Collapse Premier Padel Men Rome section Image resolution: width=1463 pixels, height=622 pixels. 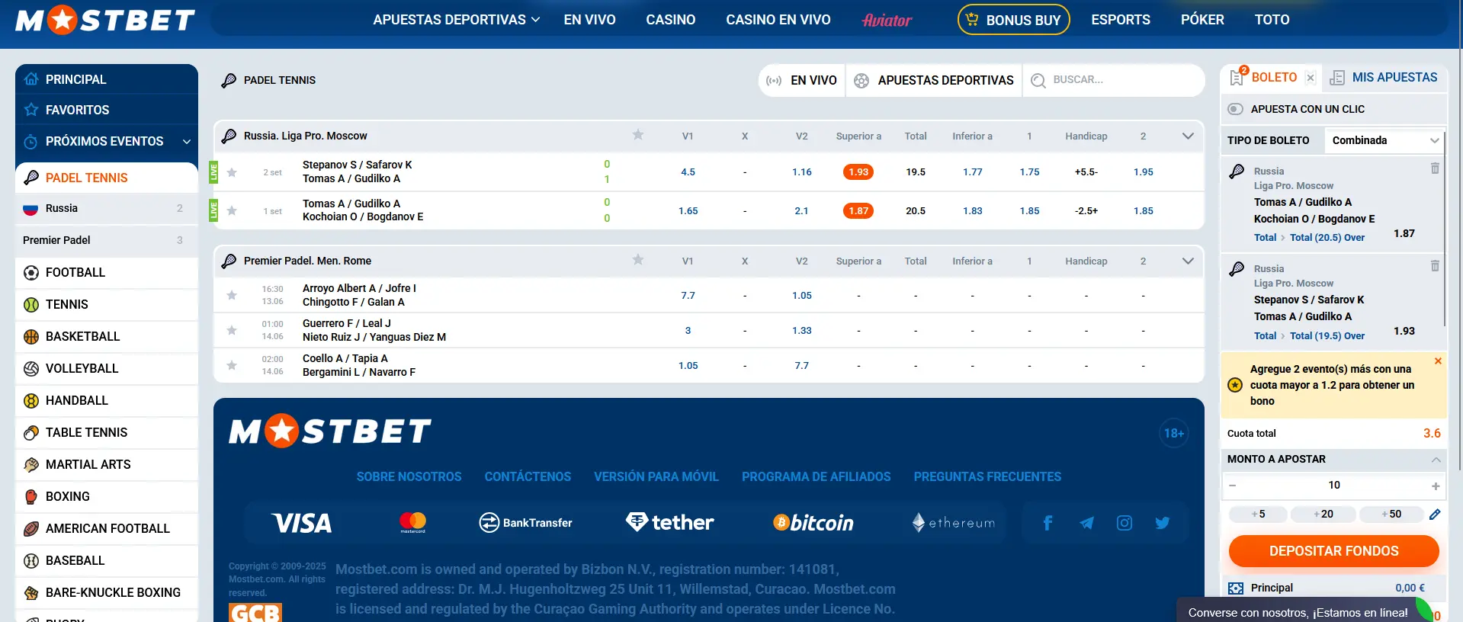(1187, 261)
